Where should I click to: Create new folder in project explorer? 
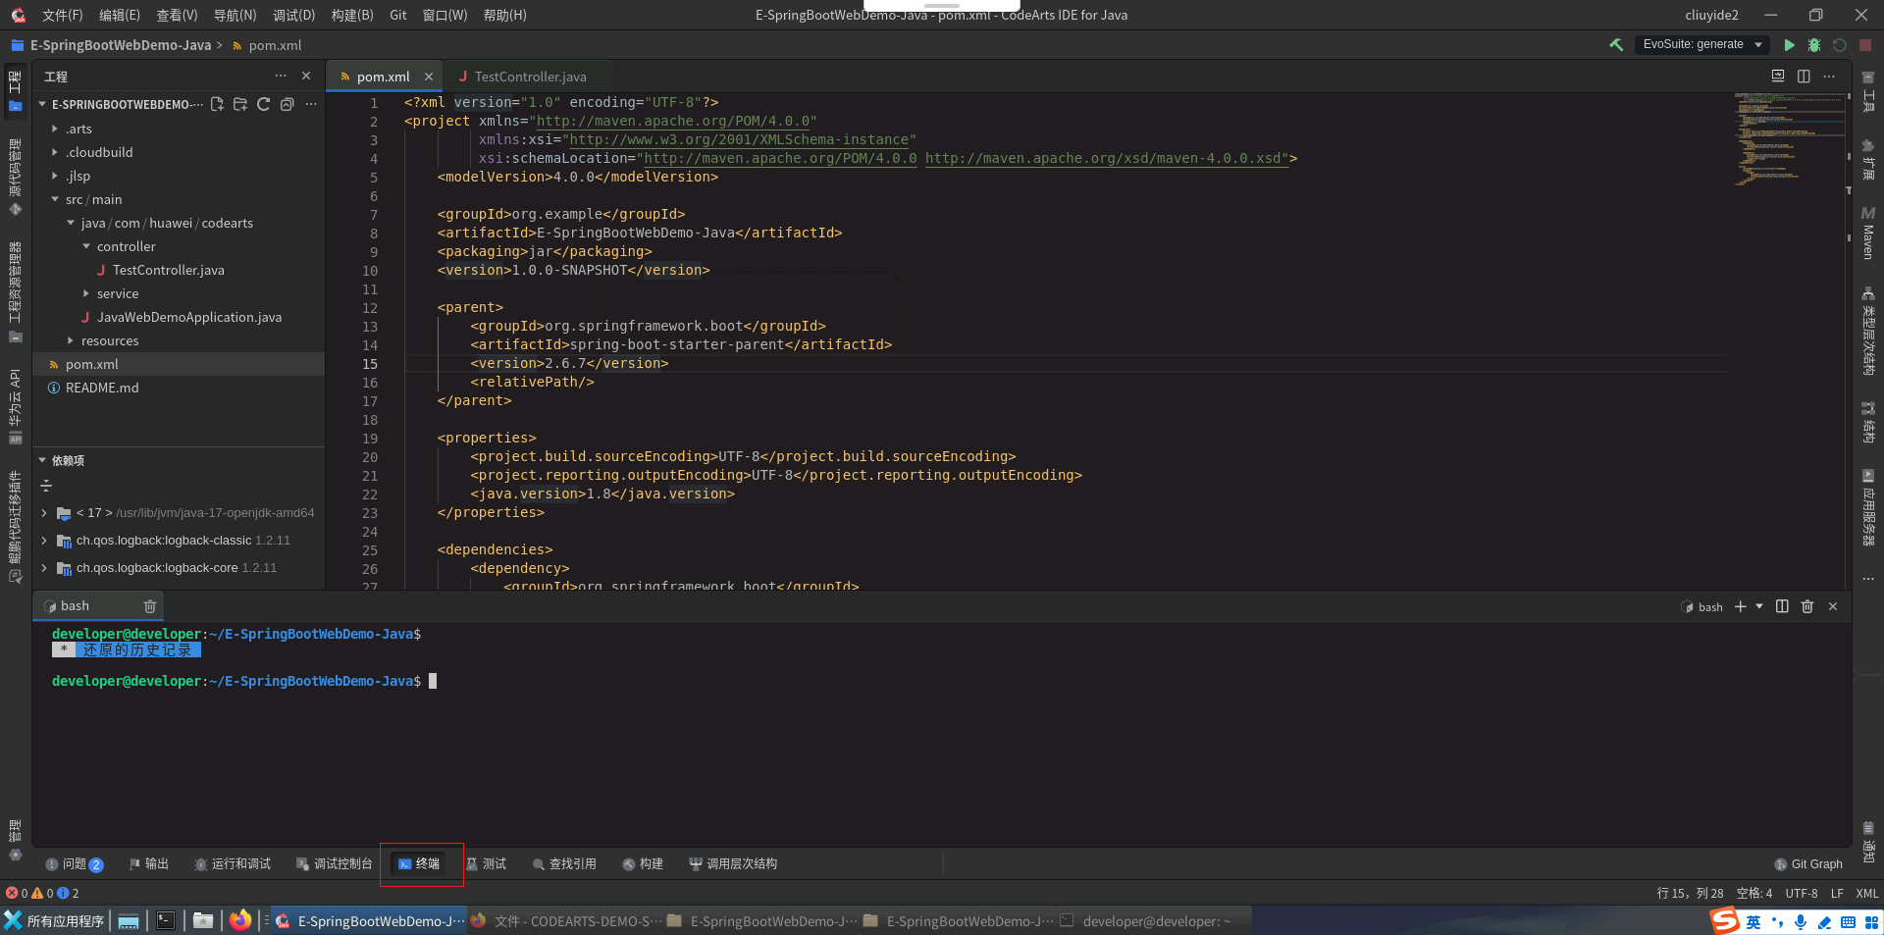coord(240,104)
